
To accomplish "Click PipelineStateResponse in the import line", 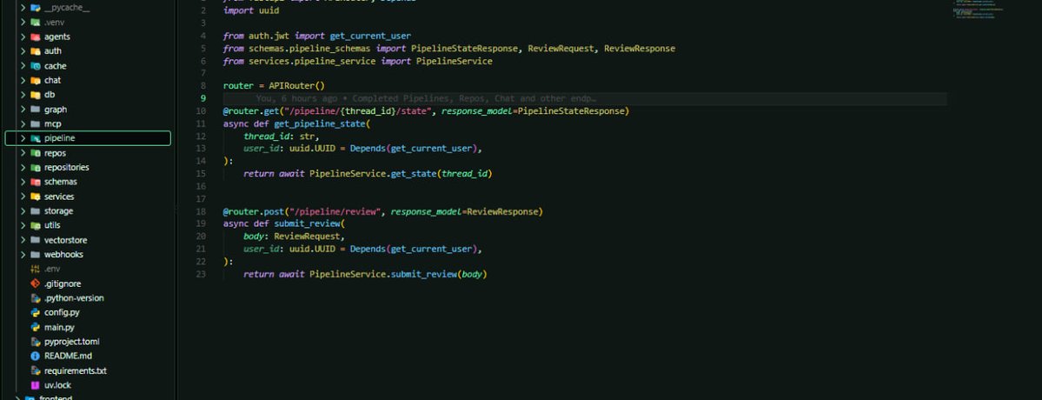I will coord(464,49).
